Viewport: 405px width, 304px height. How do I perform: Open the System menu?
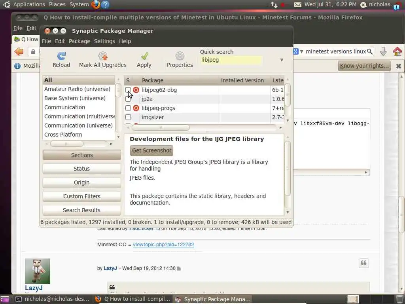pos(79,4)
